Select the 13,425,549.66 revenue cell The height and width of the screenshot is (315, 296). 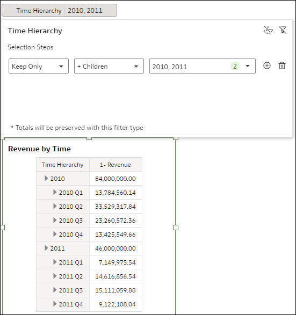(x=115, y=235)
